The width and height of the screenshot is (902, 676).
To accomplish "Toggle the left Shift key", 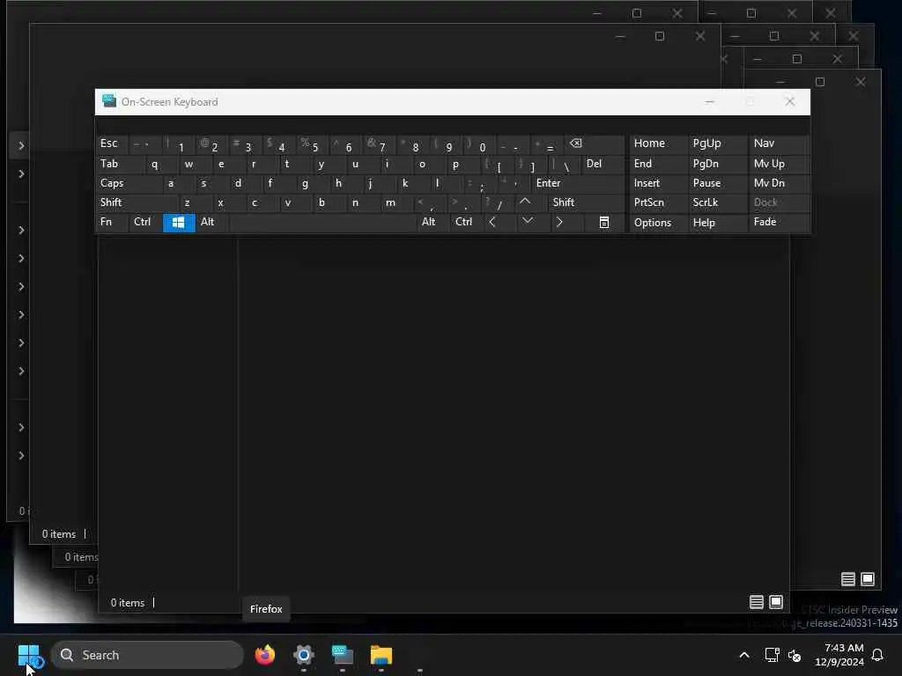I will pos(137,202).
